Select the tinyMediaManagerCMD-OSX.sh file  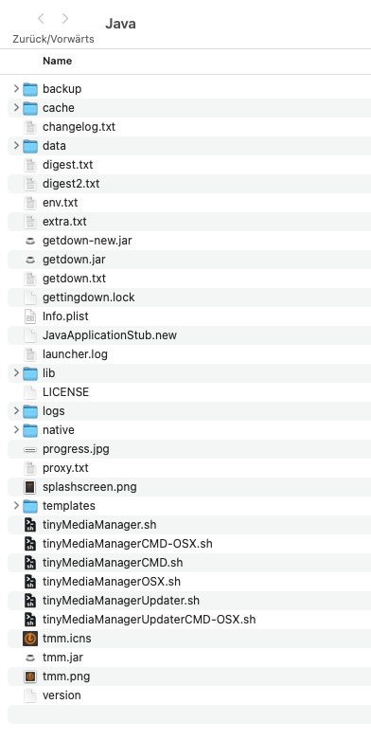[189, 544]
